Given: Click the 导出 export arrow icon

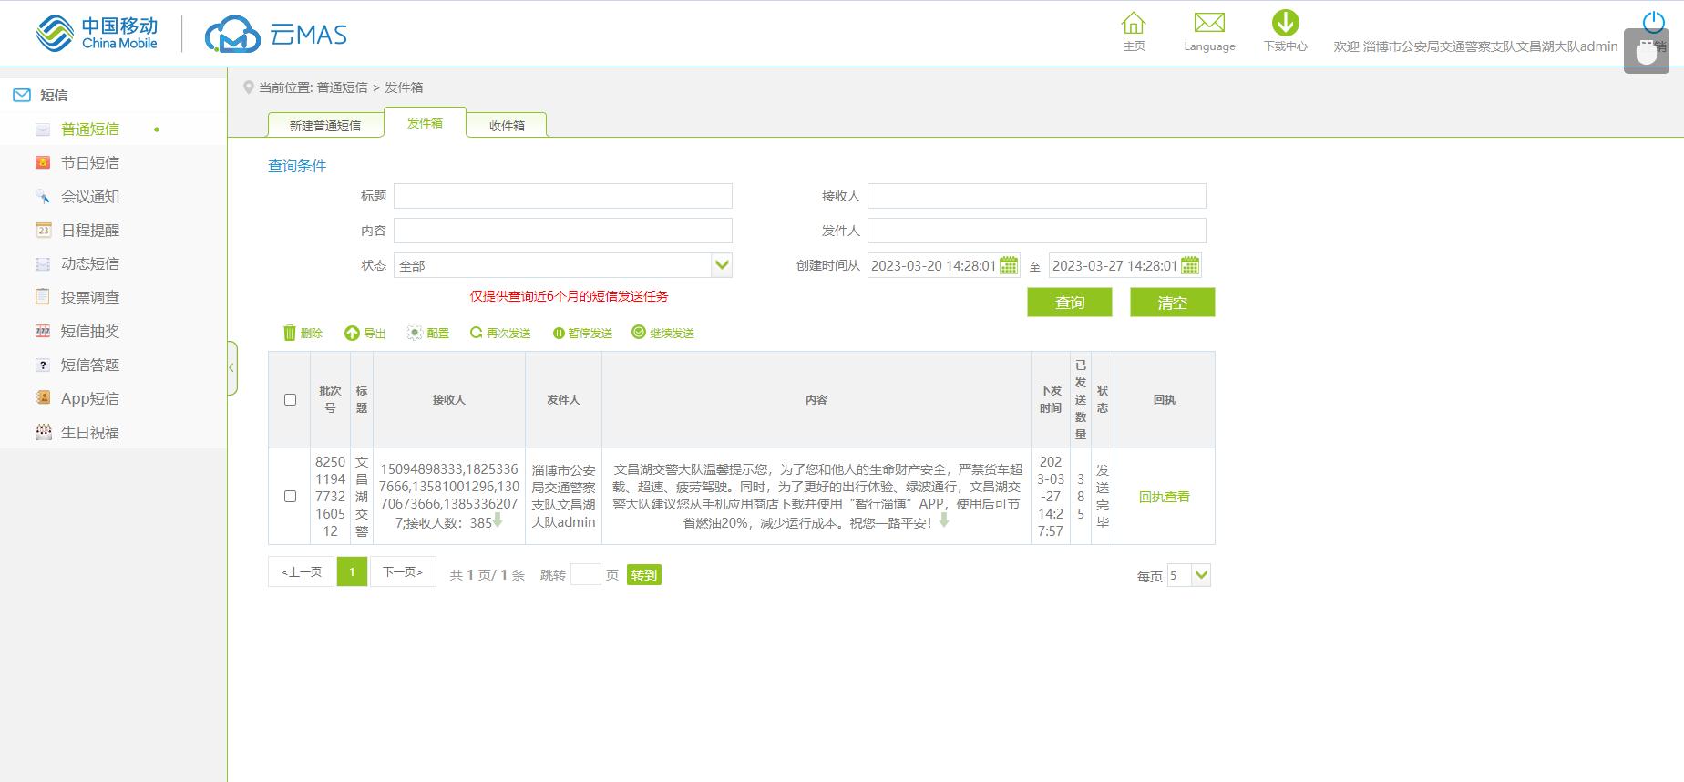Looking at the screenshot, I should (x=352, y=333).
